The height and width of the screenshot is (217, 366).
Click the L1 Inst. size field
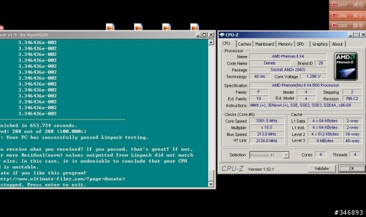tap(325, 127)
